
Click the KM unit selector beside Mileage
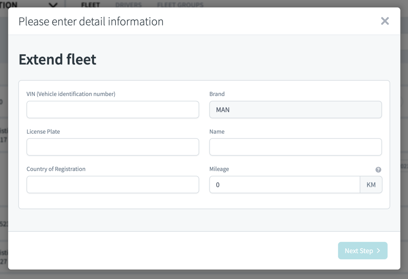371,185
